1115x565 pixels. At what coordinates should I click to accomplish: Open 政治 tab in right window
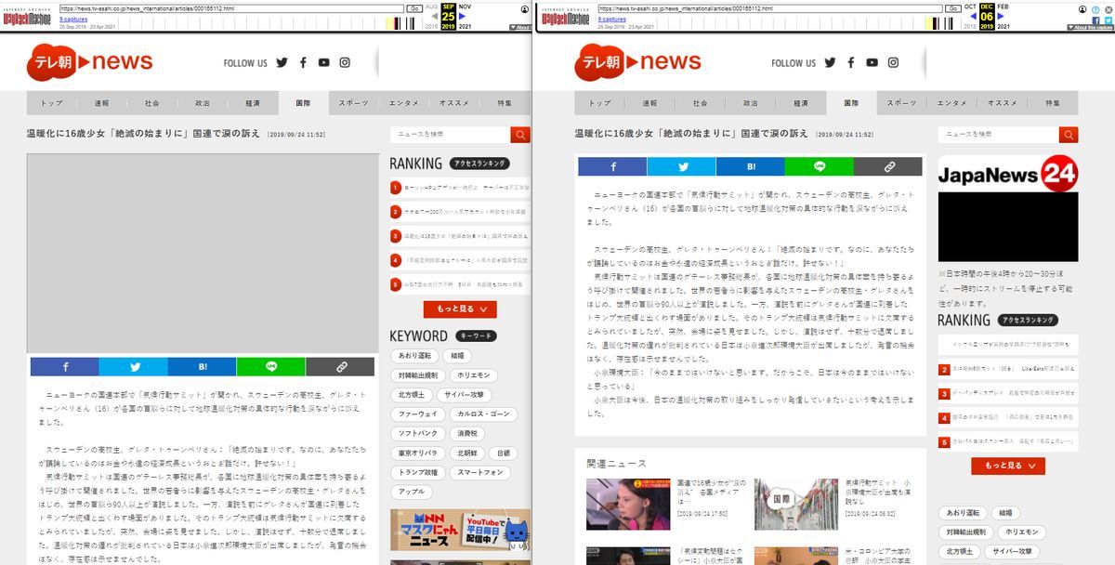coord(751,103)
